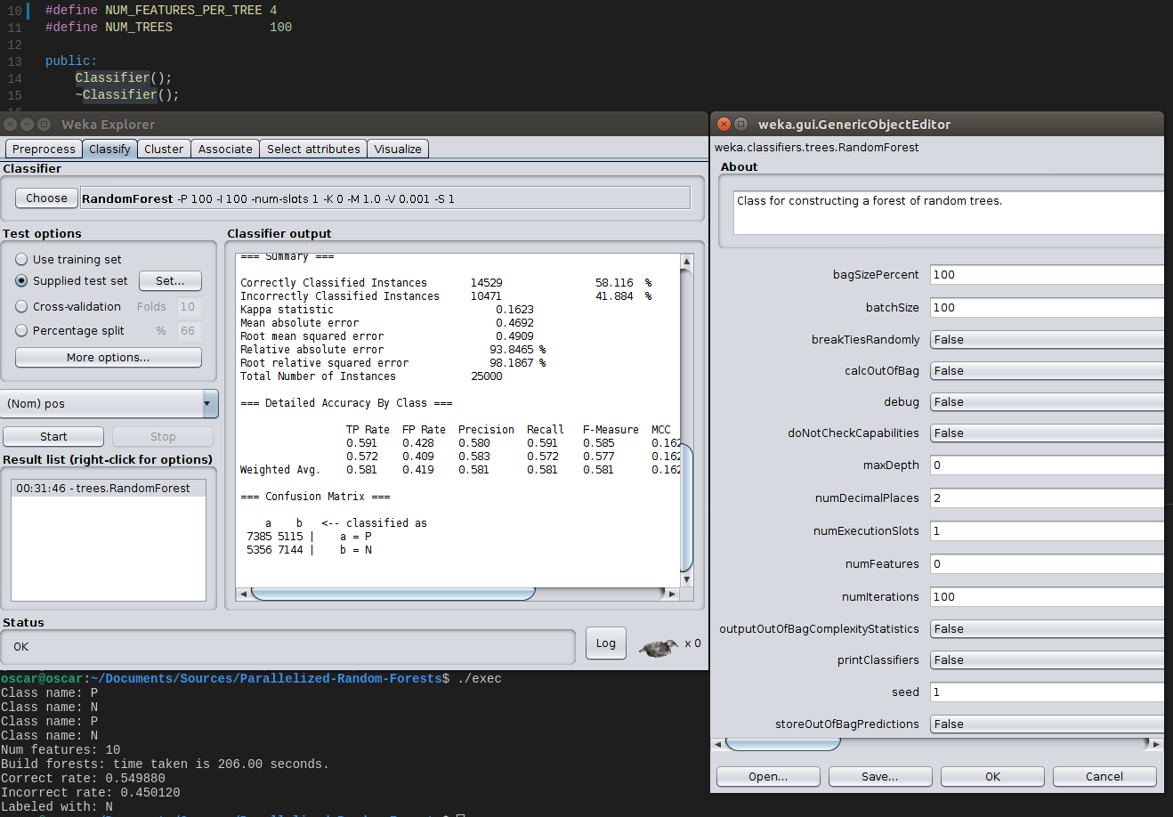Close the GenericObjectEditor window
Screen dimensions: 1173x817
point(724,125)
